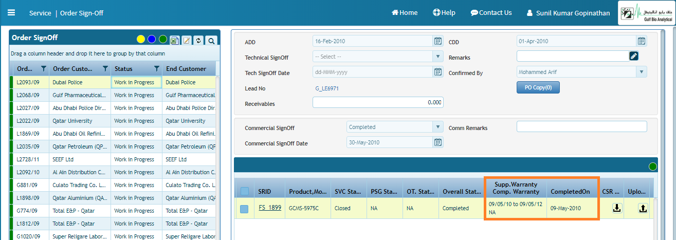The width and height of the screenshot is (676, 240).
Task: Open the FS_1899 SRID link
Action: click(x=270, y=208)
